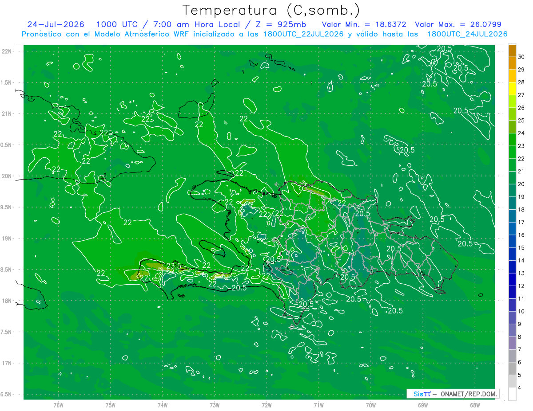Click the '69W' longitude axis label
The height and width of the screenshot is (411, 533).
(x=423, y=405)
